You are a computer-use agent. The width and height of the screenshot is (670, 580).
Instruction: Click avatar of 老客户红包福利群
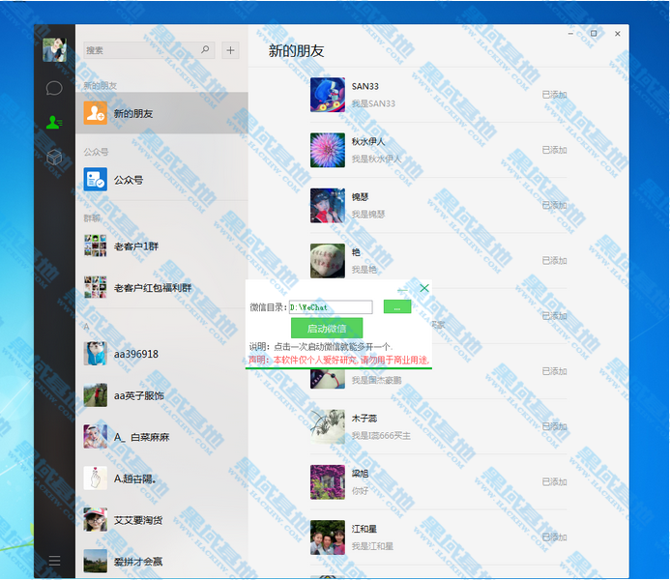coord(96,287)
